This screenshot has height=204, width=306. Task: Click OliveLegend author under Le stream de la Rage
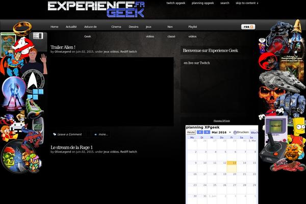63,151
